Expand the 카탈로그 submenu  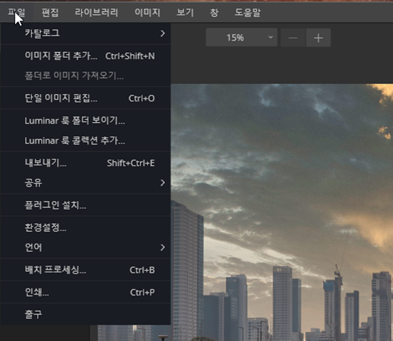tap(85, 33)
